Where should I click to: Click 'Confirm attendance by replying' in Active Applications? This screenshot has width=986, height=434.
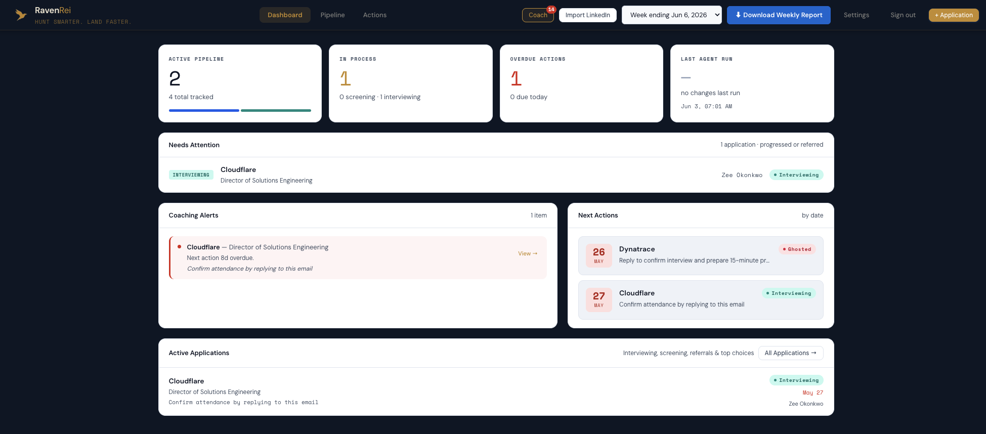coord(243,403)
